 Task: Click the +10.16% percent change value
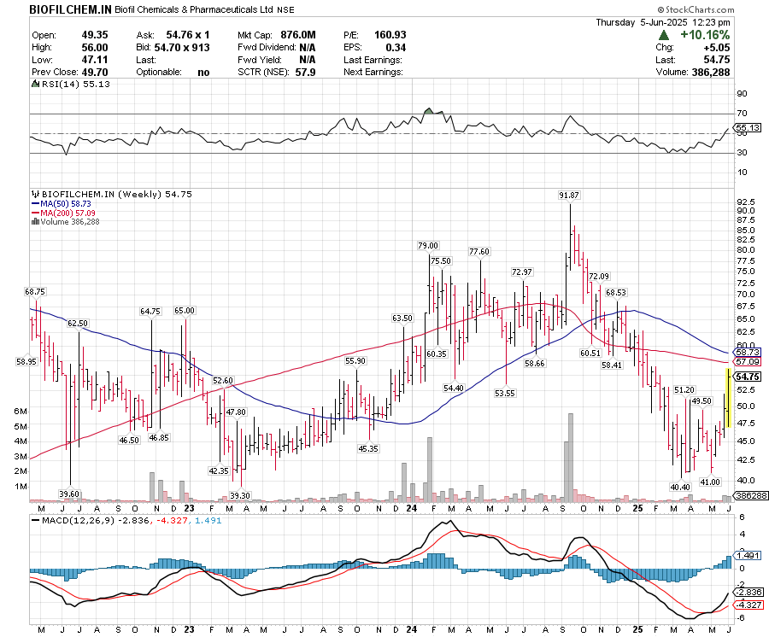pos(705,35)
